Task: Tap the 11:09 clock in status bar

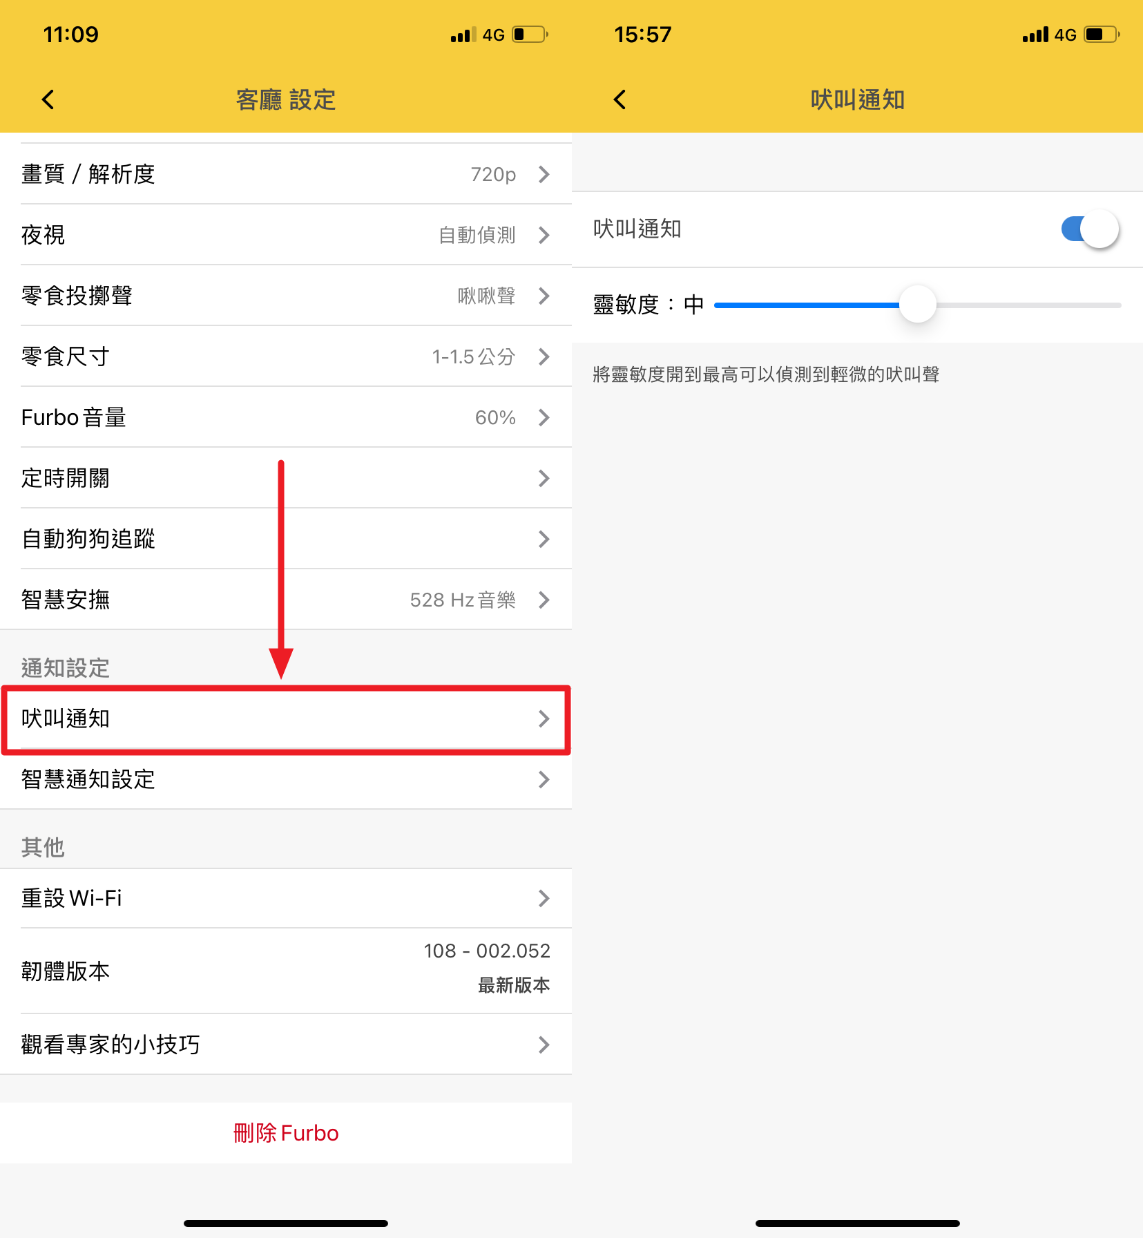Action: click(71, 35)
